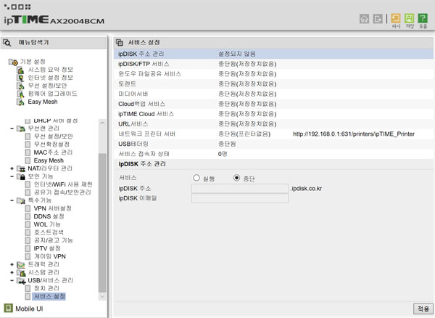Click the Mobile UI phone icon
435x318 pixels.
pyautogui.click(x=8, y=308)
